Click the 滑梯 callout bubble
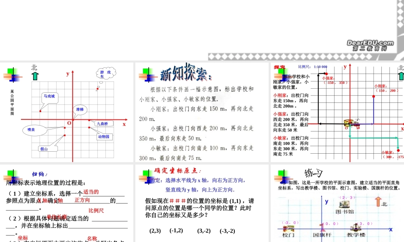Viewport: 404px width, 242px height. (x=80, y=109)
